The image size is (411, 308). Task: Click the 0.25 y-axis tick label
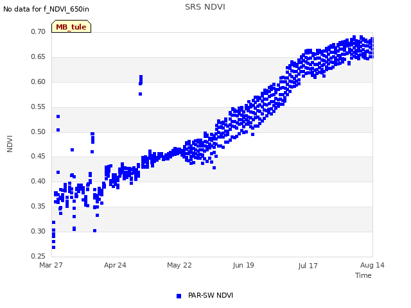39,256
